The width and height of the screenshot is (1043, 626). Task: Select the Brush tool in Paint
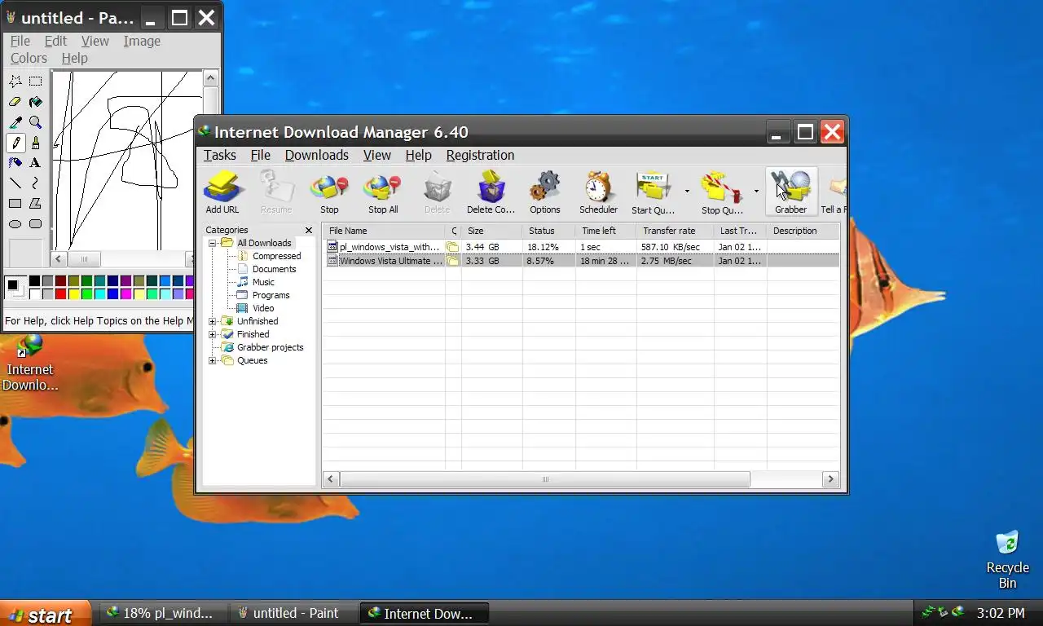coord(35,143)
